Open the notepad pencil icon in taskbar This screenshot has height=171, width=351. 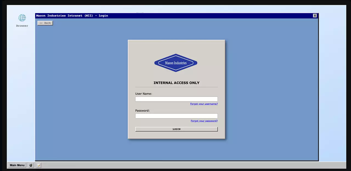[x=39, y=165]
